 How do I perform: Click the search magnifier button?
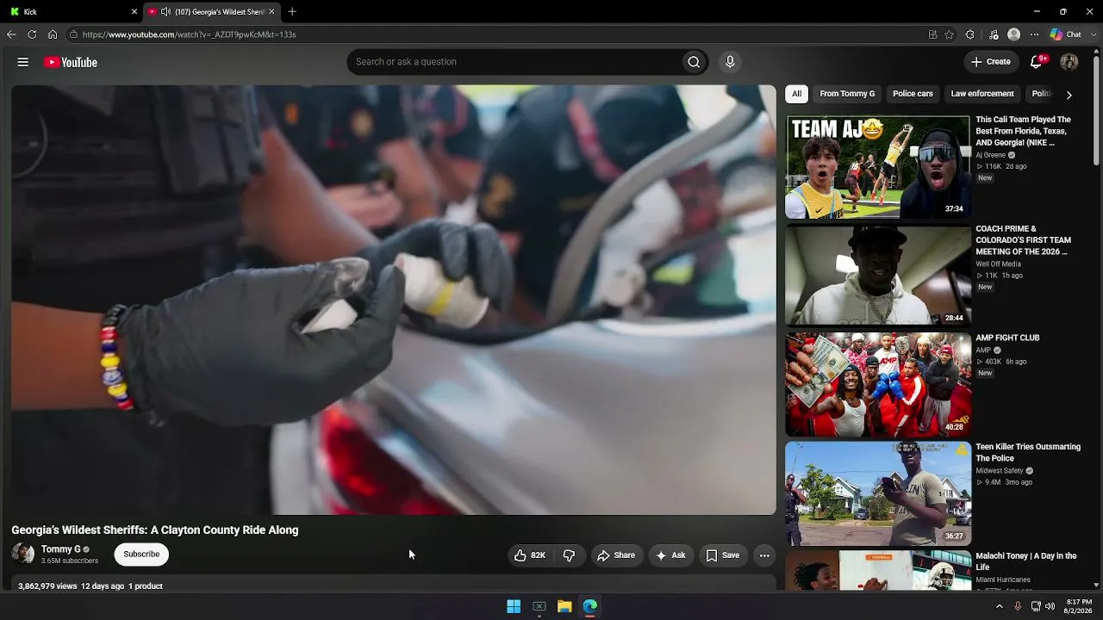click(x=694, y=62)
